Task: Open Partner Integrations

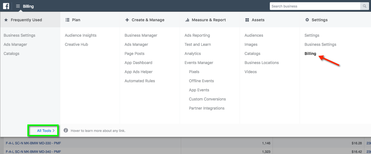Action: 207,108
